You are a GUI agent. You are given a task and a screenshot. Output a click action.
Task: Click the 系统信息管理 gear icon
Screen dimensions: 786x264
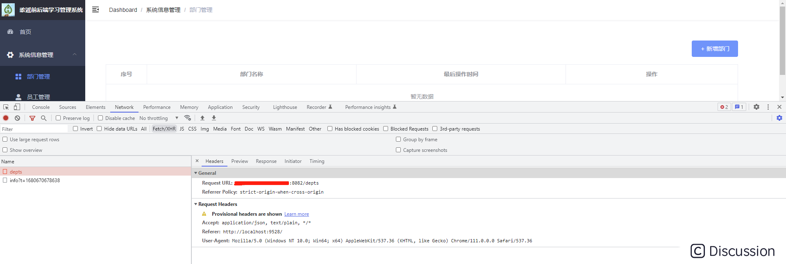point(10,55)
